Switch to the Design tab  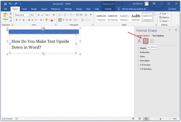34,9
